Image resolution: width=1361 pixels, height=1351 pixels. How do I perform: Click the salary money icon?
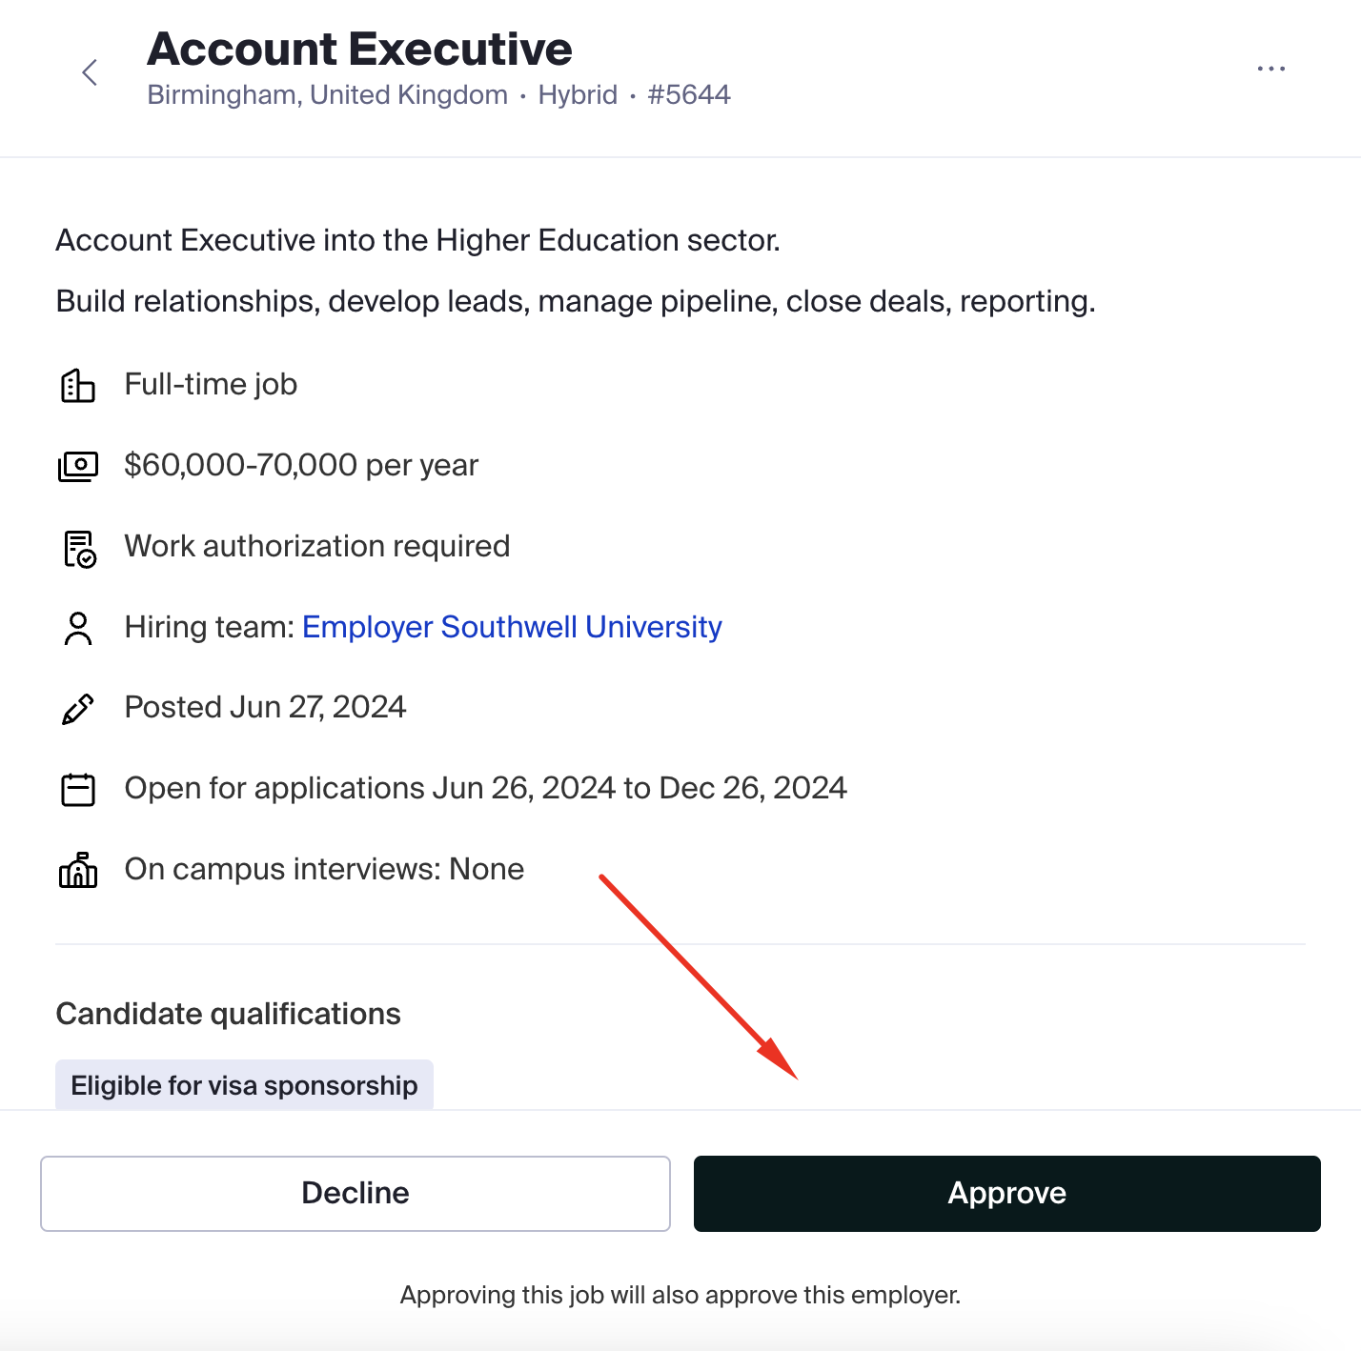[78, 467]
